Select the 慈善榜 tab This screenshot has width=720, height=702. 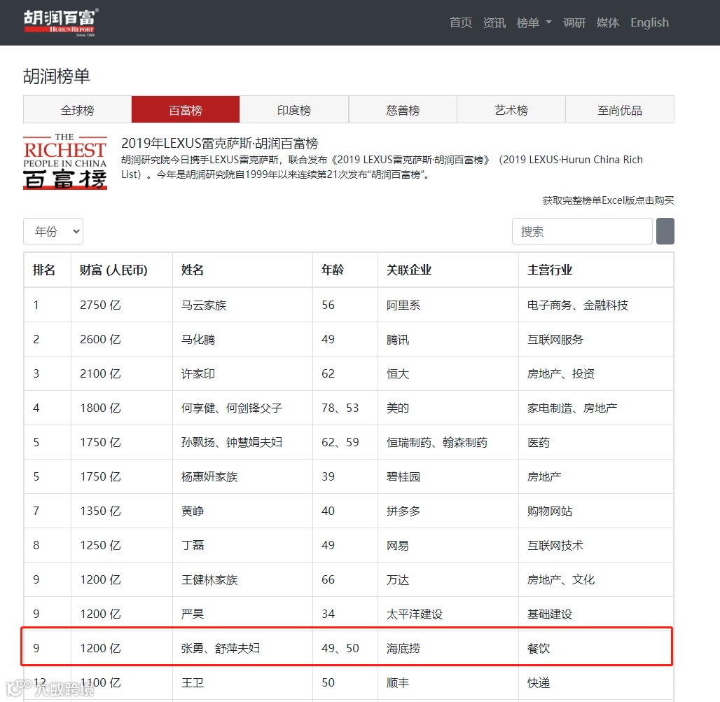403,110
